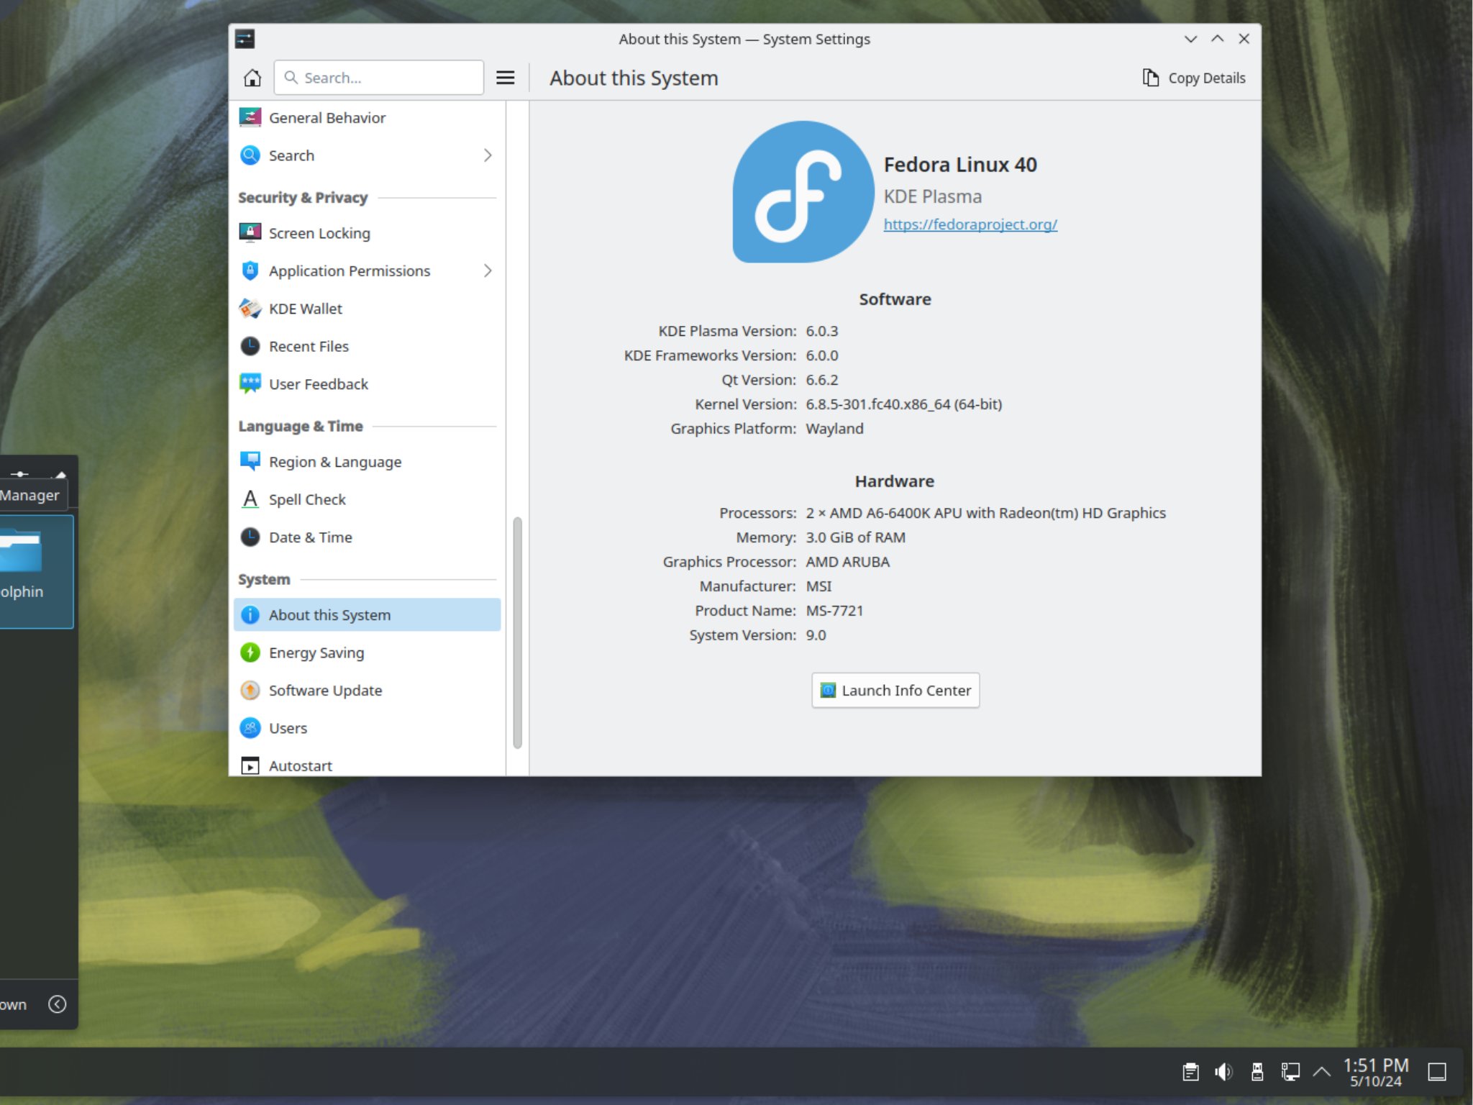
Task: Focus the Search settings field
Action: click(379, 78)
